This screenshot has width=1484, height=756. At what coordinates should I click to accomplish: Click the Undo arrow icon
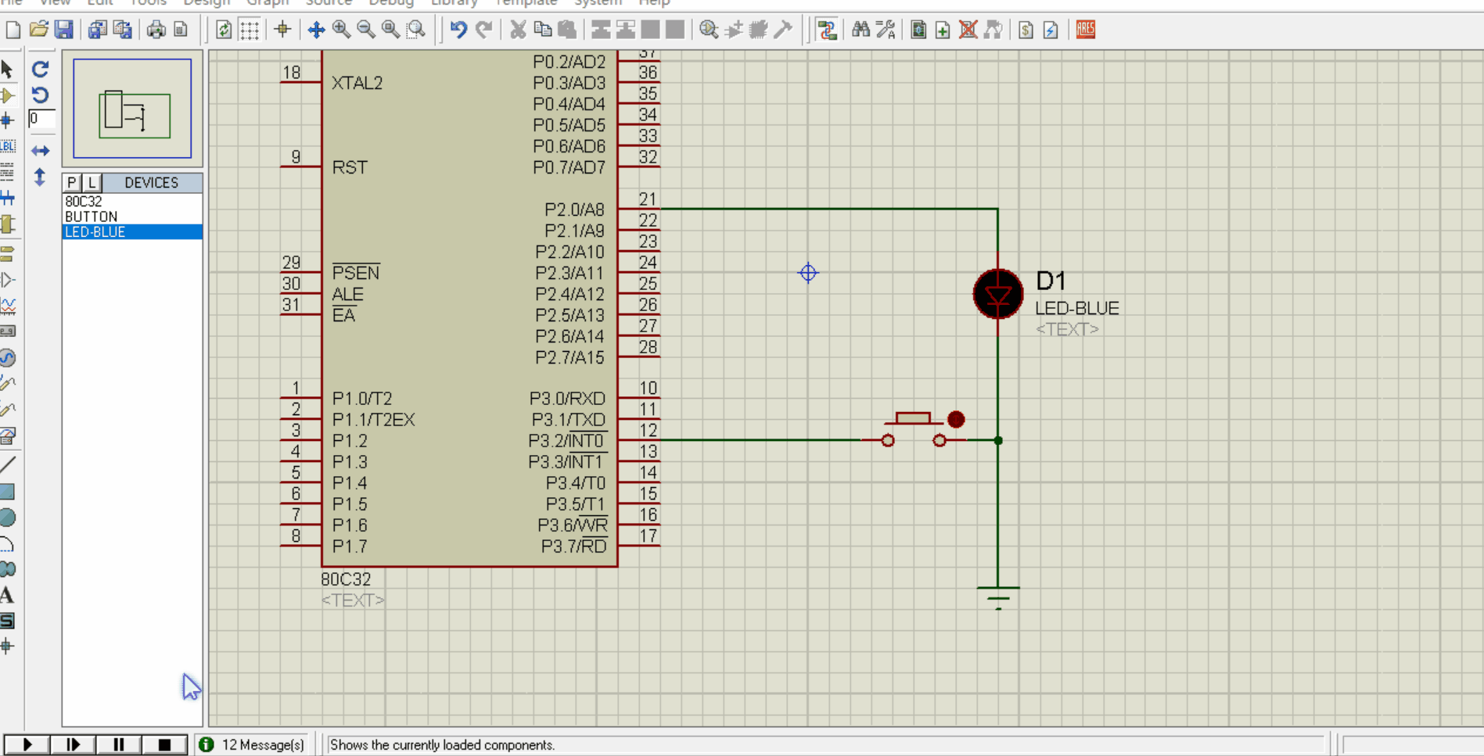(458, 30)
